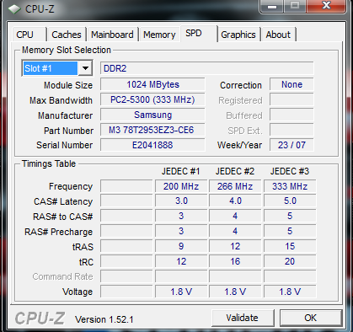Click the RAS# to CAS# value 4

coord(235,216)
